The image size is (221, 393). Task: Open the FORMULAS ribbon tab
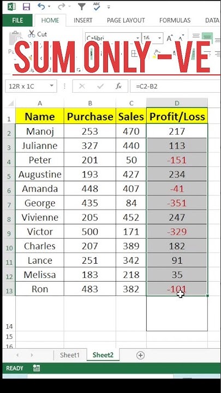click(x=175, y=21)
